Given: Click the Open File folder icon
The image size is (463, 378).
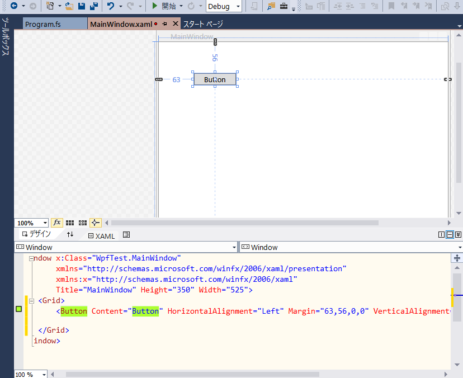Looking at the screenshot, I should (69, 6).
